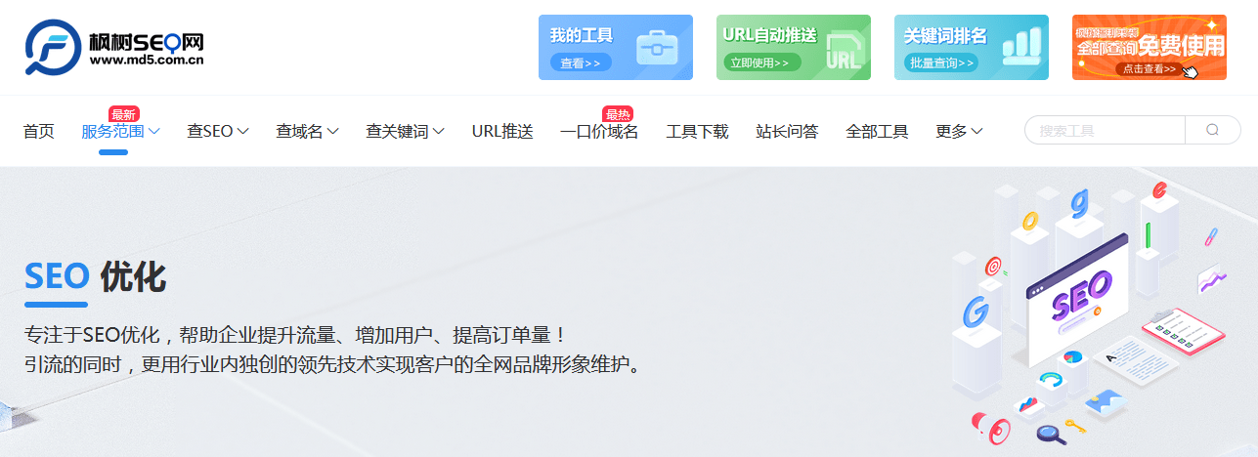Go to the 首页 menu item
This screenshot has width=1258, height=457.
[x=39, y=131]
